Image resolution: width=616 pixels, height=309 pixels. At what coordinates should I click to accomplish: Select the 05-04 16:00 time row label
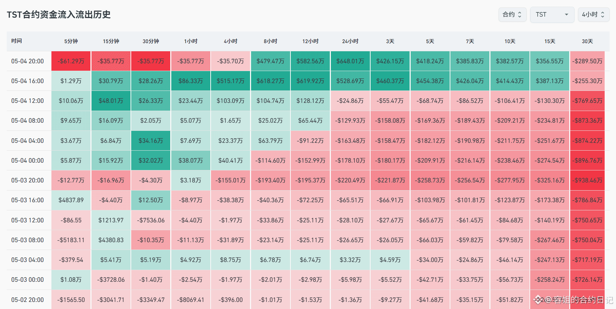click(28, 81)
